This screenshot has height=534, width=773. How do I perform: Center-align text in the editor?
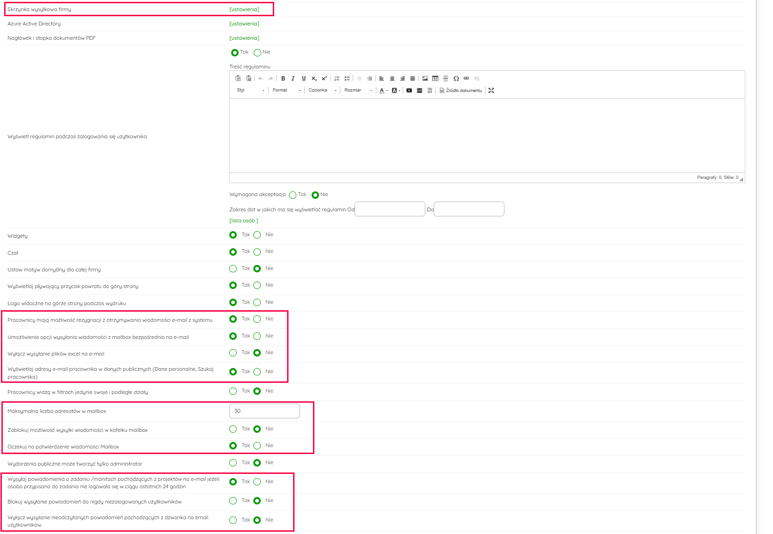392,79
